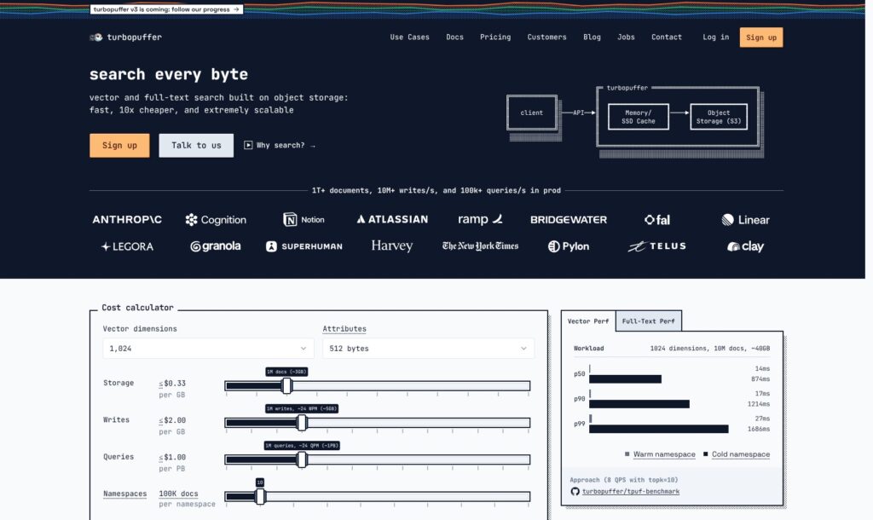Open the Use Cases nav item
Viewport: 873px width, 520px height.
(410, 38)
